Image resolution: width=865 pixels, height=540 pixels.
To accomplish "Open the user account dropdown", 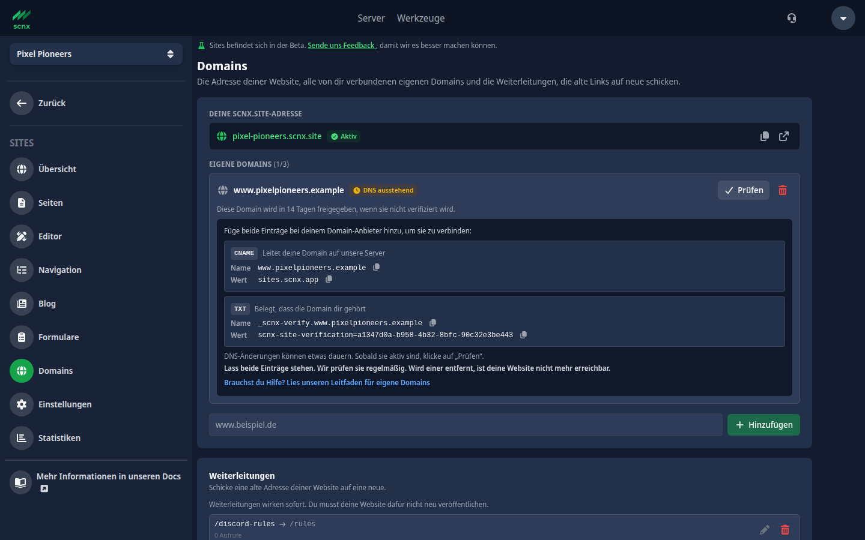I will (x=843, y=18).
